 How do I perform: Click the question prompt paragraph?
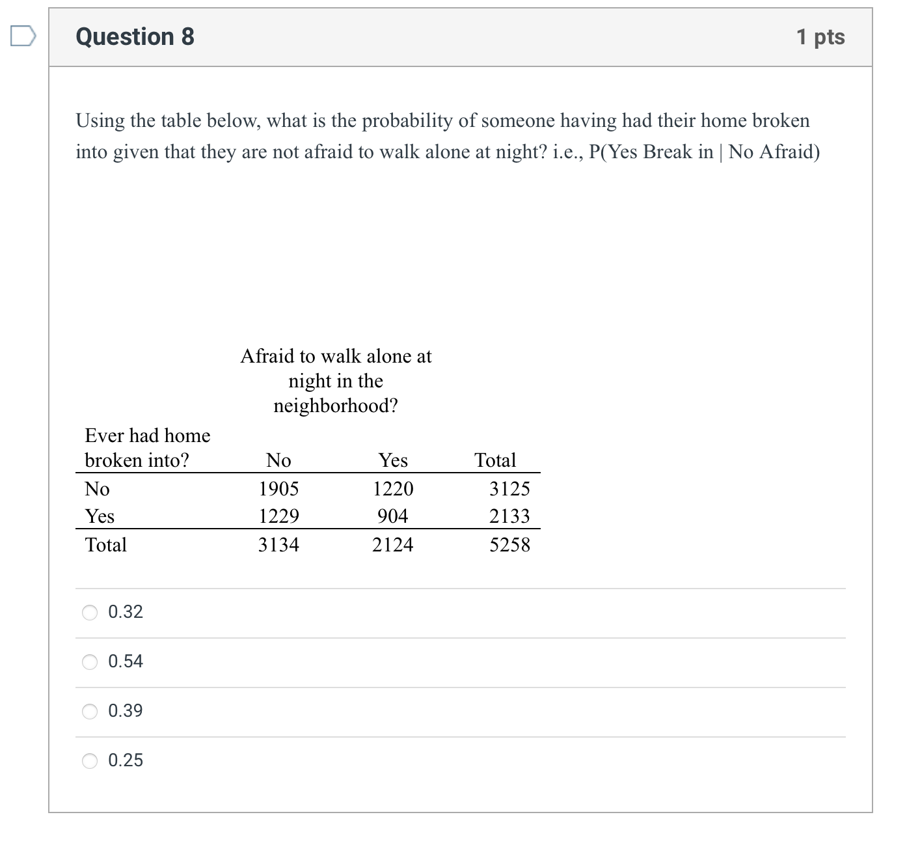pyautogui.click(x=448, y=135)
